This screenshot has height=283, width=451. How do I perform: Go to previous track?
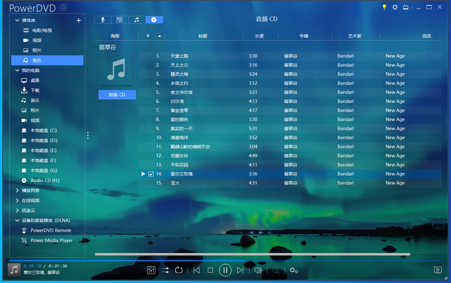(197, 270)
